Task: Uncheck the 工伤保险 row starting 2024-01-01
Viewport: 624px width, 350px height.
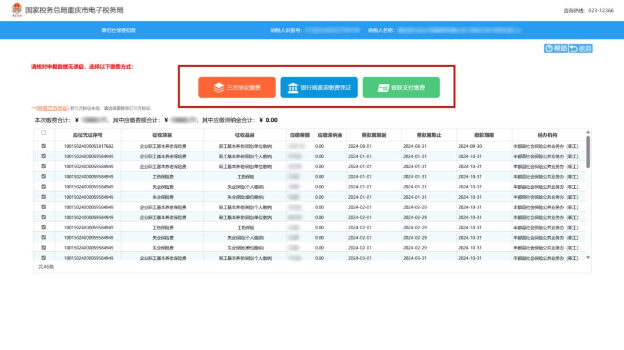Action: (x=43, y=177)
